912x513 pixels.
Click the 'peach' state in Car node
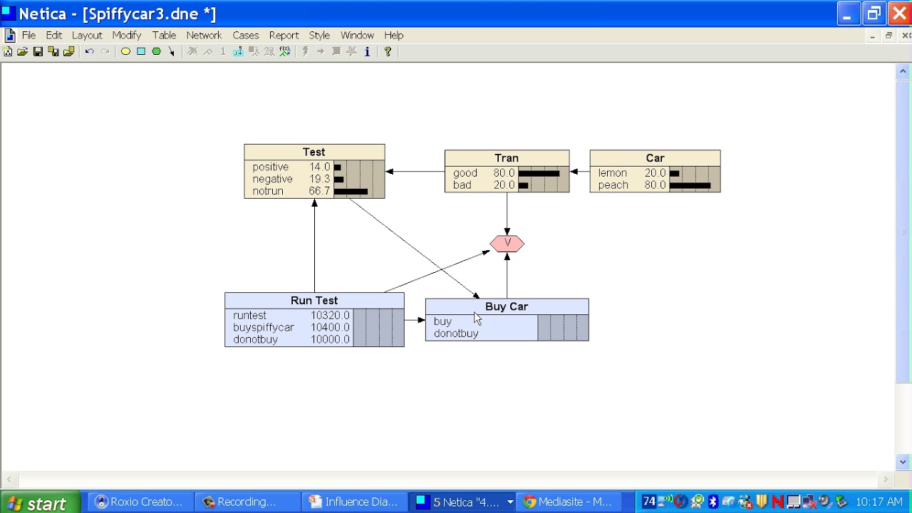[x=613, y=185]
